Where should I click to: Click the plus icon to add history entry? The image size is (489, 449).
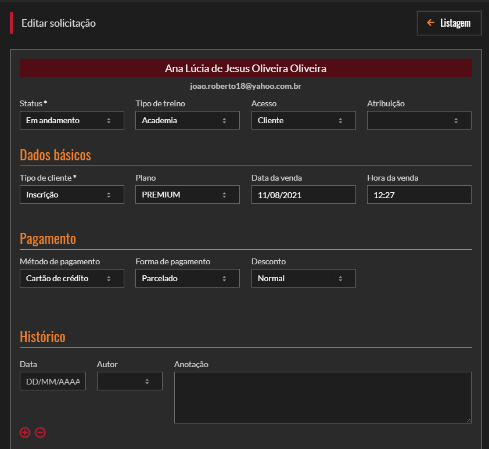[25, 432]
